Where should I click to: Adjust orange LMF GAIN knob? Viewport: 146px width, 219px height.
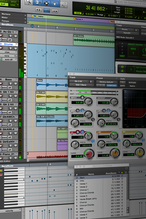pyautogui.click(x=115, y=153)
